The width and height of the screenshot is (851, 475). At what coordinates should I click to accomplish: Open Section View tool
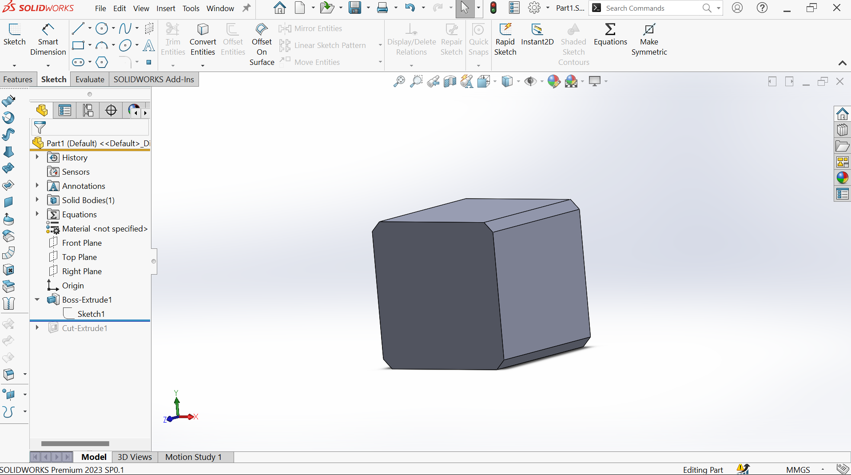click(x=450, y=81)
